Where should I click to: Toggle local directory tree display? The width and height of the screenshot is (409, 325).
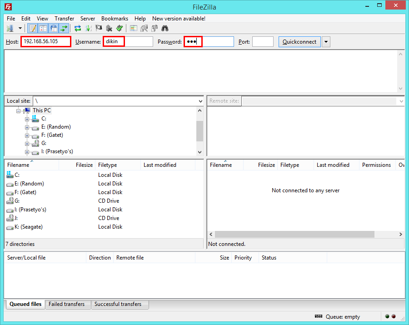pos(43,28)
